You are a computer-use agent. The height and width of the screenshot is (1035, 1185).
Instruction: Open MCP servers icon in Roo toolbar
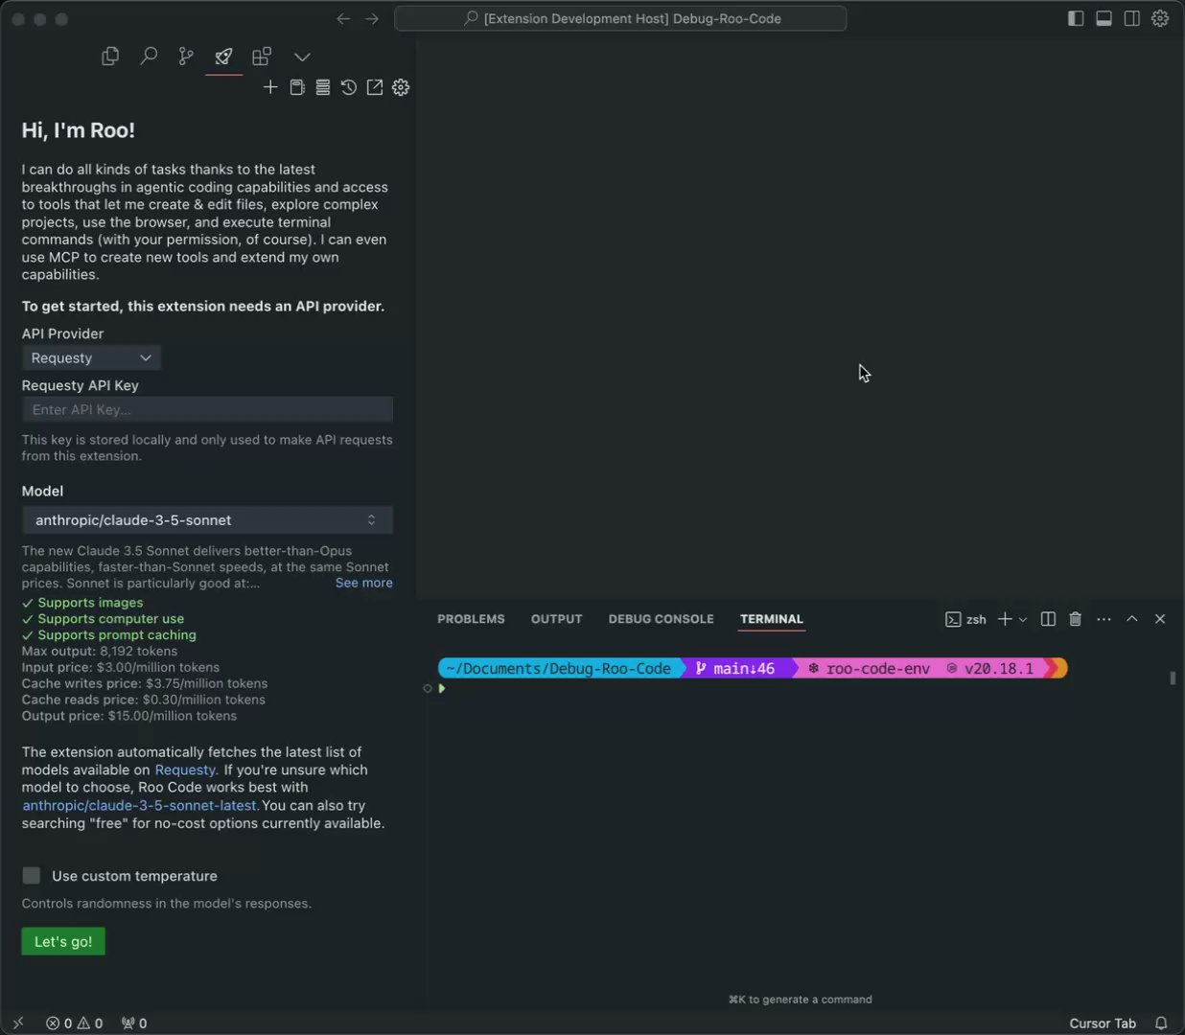tap(323, 87)
